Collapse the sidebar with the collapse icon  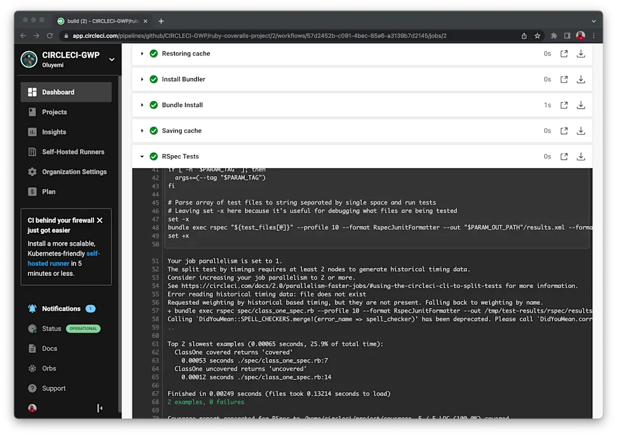point(100,408)
